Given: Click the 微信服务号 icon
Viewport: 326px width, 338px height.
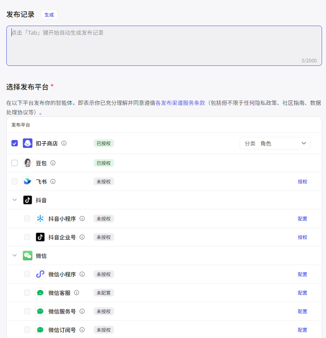Looking at the screenshot, I should click(x=40, y=311).
